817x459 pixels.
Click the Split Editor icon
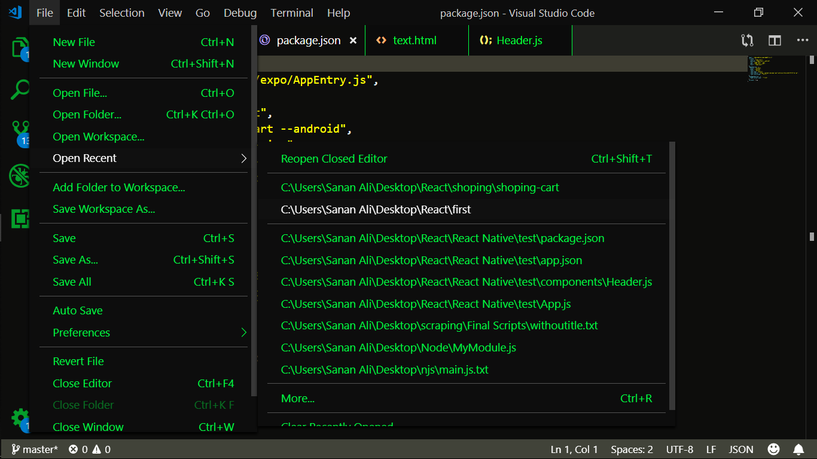click(775, 41)
